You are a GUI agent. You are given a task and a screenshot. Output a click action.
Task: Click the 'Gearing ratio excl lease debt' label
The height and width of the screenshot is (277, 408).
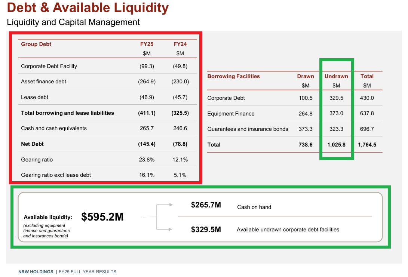click(x=56, y=175)
